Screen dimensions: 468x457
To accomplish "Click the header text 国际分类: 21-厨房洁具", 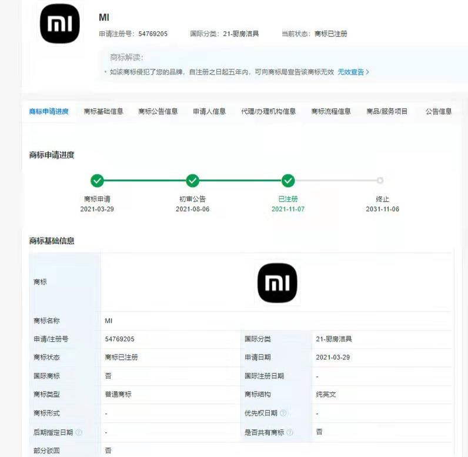I will click(x=225, y=34).
